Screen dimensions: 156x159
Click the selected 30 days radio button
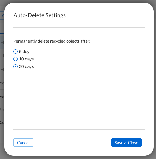click(16, 66)
